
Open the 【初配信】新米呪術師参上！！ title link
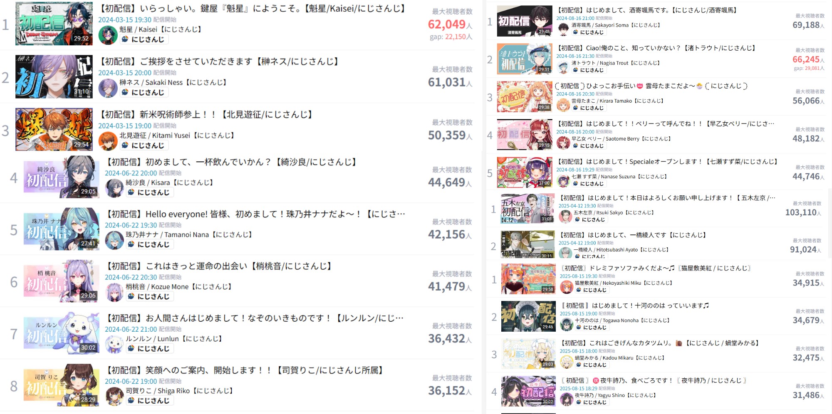(x=206, y=114)
